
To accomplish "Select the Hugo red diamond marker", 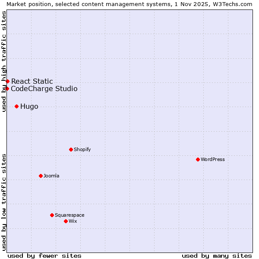I will 16,106.
